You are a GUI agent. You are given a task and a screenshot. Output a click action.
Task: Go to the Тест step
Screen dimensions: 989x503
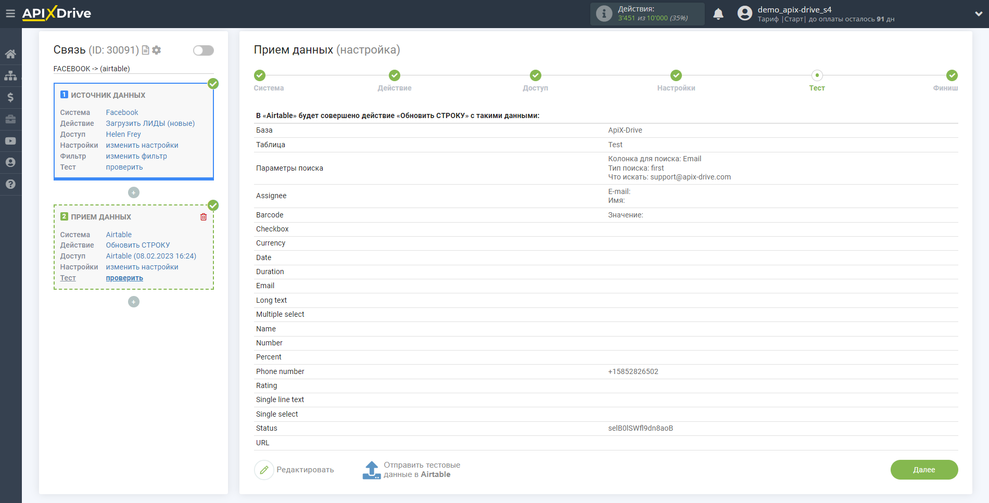click(x=817, y=75)
